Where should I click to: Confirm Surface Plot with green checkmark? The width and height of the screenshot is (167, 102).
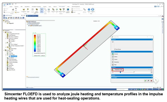(x=145, y=81)
